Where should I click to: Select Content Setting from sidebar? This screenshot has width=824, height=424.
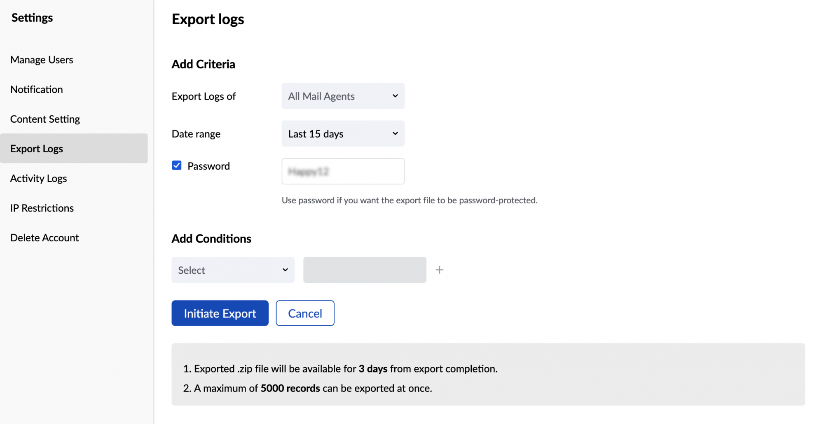(x=45, y=119)
